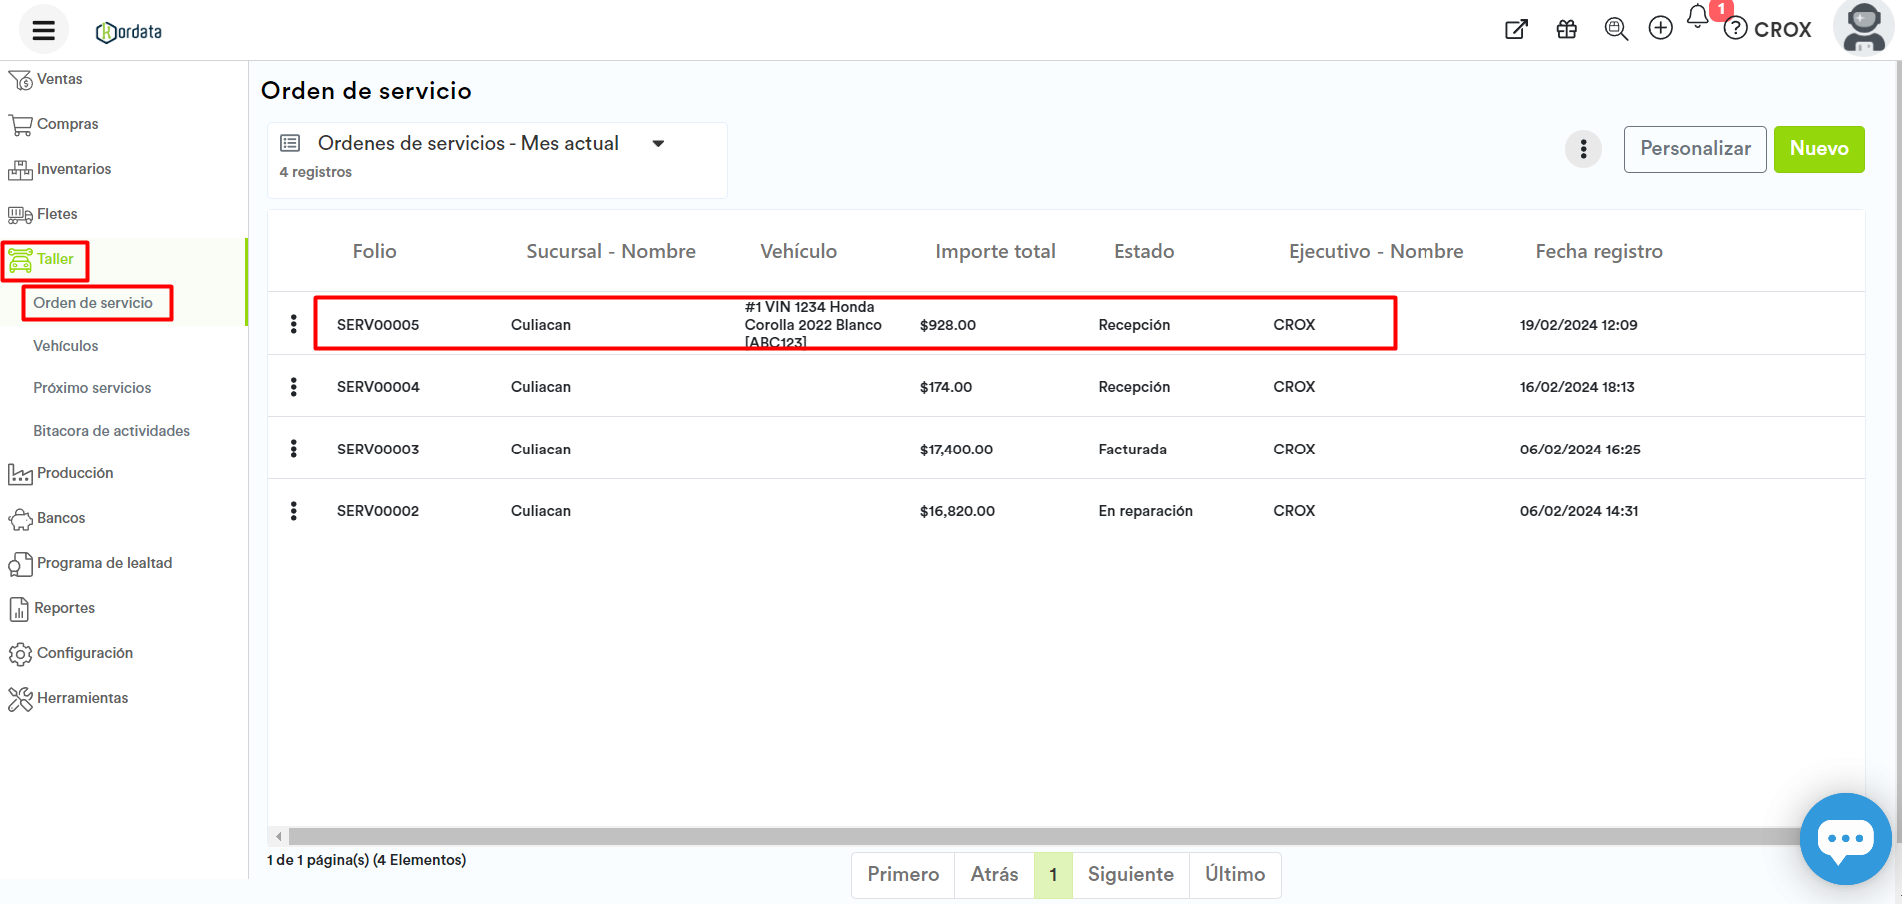Select Vehículos in the sidebar
This screenshot has height=904, width=1902.
[x=66, y=346]
